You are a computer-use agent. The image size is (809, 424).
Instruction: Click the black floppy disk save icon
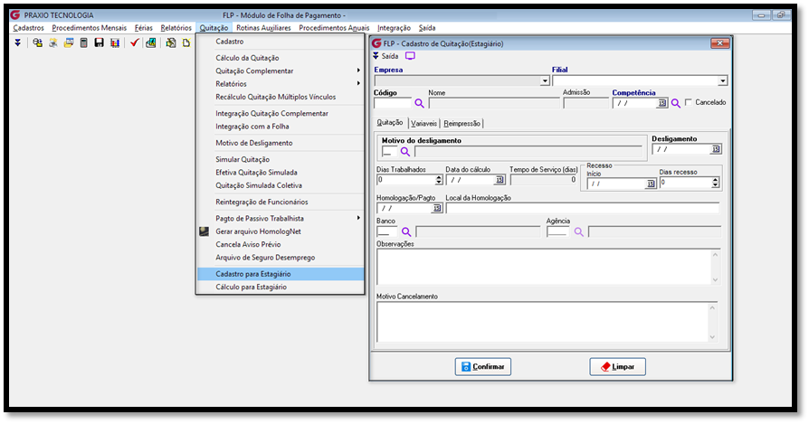[99, 42]
